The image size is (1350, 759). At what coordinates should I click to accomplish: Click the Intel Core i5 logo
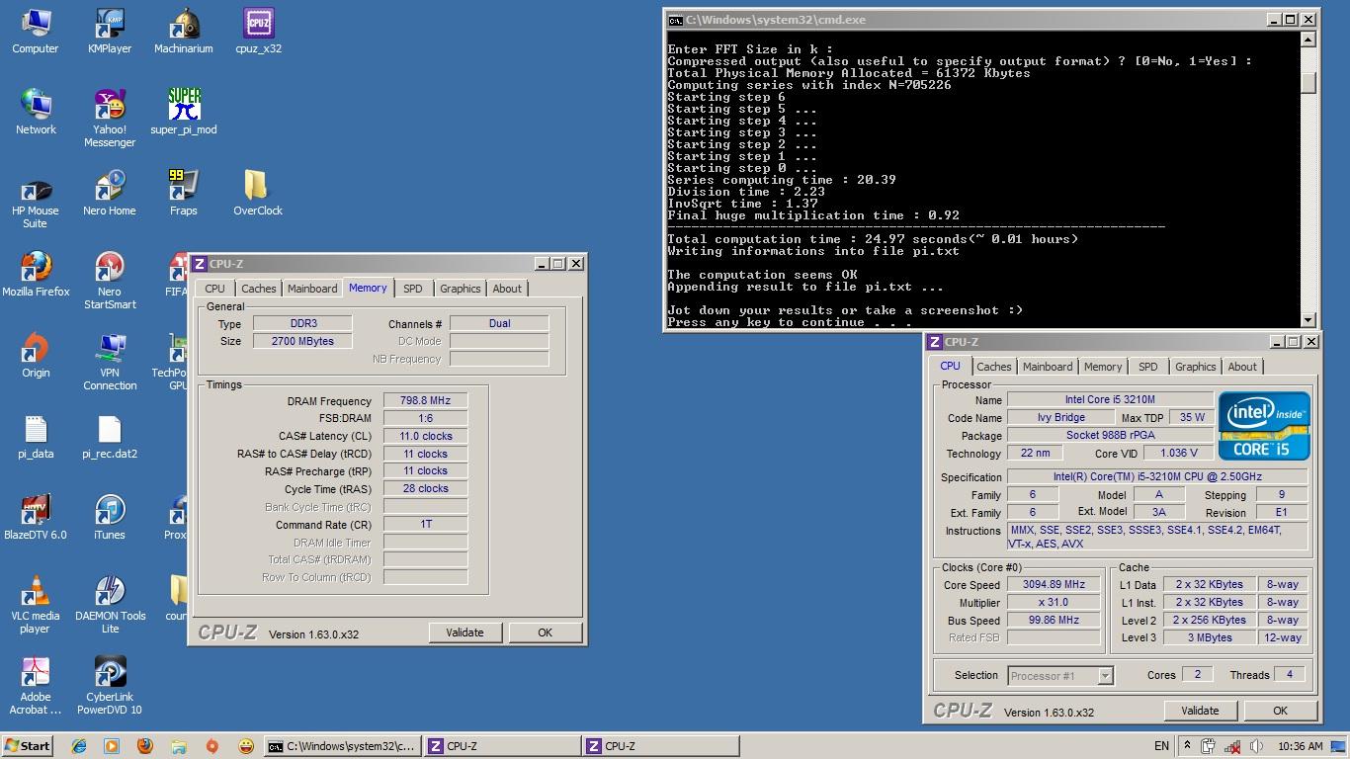tap(1264, 426)
